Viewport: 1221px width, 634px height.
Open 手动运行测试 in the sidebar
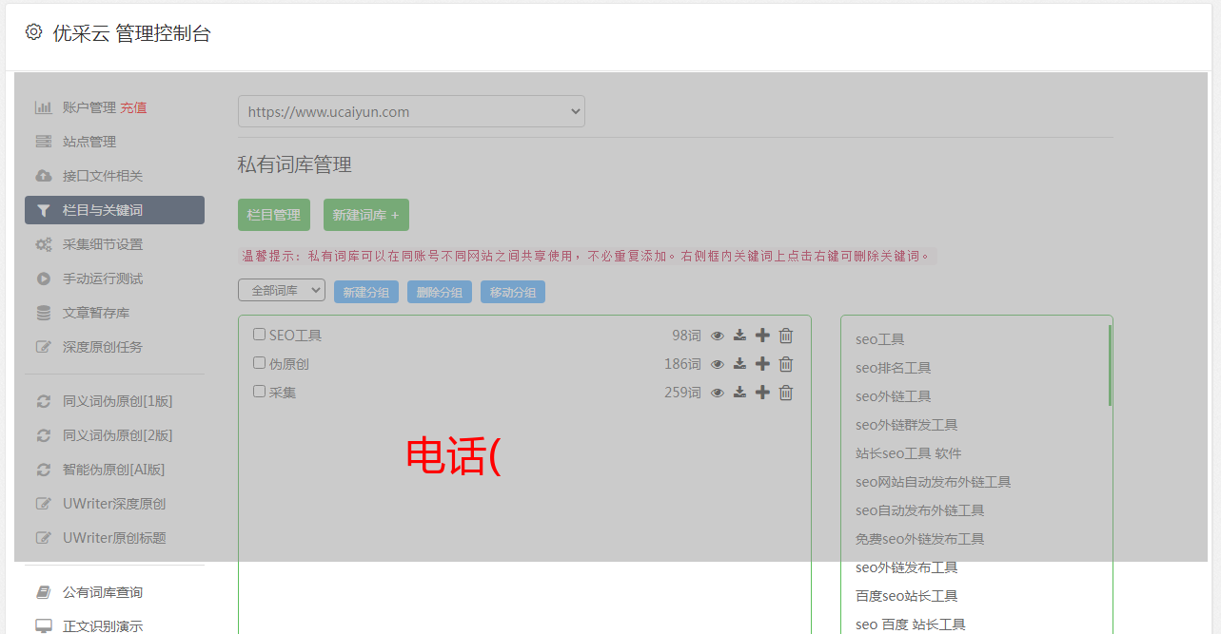[103, 279]
